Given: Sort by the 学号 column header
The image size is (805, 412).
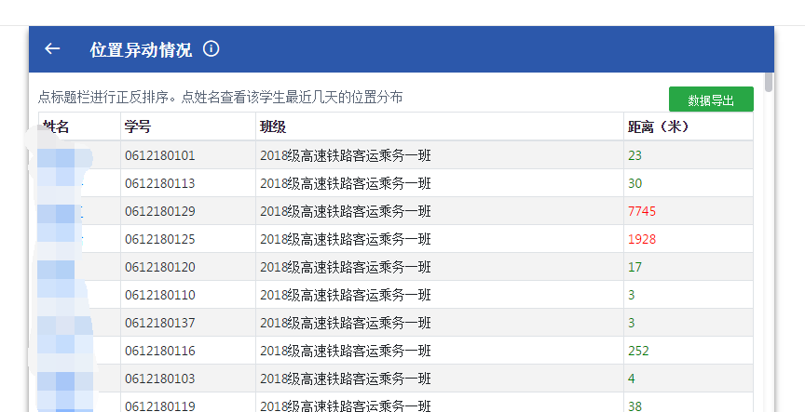Looking at the screenshot, I should click(137, 126).
